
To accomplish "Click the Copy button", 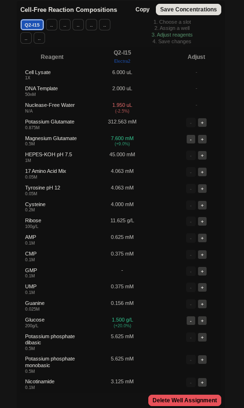I will click(143, 9).
